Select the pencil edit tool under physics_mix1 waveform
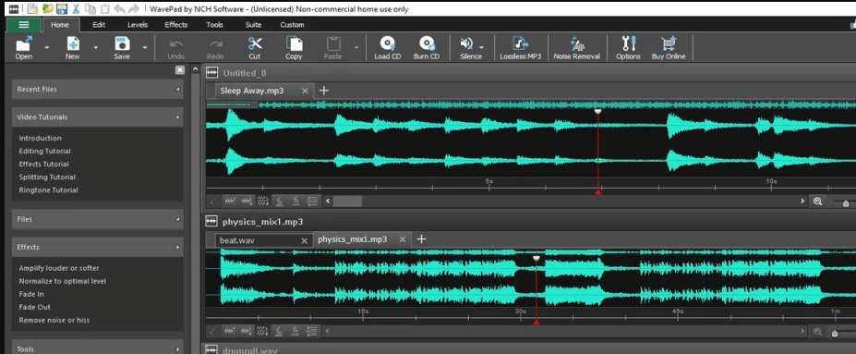856x354 pixels. (213, 331)
